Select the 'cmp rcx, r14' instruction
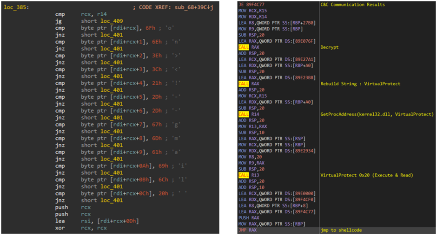The height and width of the screenshot is (235, 437). 81,14
